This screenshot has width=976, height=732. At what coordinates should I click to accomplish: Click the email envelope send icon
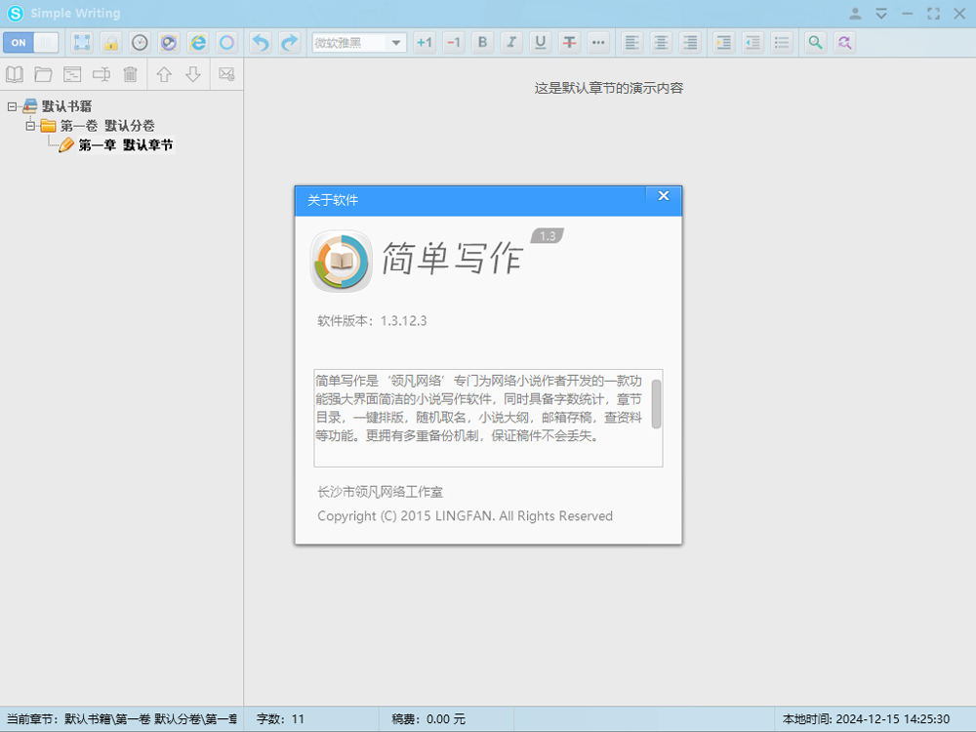point(226,75)
